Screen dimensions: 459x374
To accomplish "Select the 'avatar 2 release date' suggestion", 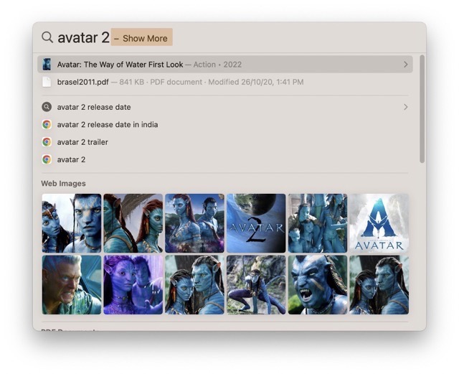I will pos(224,107).
